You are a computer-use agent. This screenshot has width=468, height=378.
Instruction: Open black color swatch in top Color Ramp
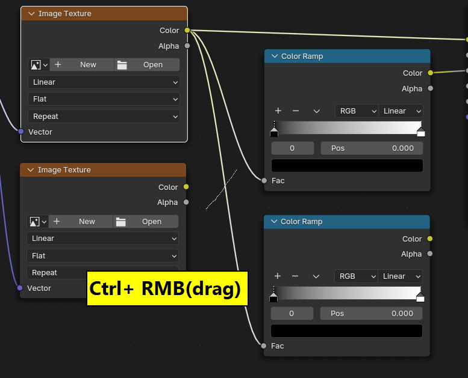(x=347, y=165)
